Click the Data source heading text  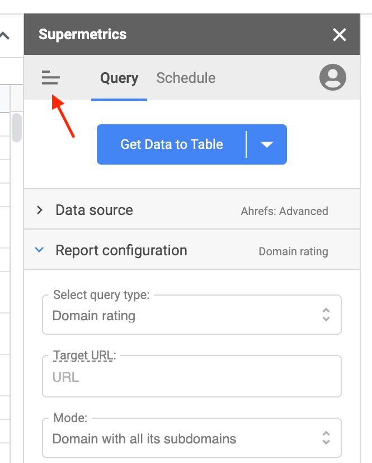tap(94, 210)
